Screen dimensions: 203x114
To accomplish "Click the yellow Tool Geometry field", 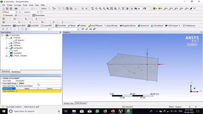I will point(38,91).
